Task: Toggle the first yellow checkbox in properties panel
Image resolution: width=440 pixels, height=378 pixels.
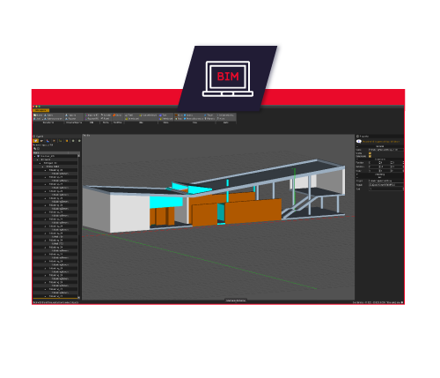Action: point(370,153)
